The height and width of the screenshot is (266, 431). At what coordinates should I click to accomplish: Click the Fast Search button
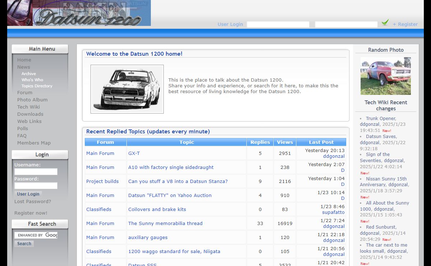point(24,244)
